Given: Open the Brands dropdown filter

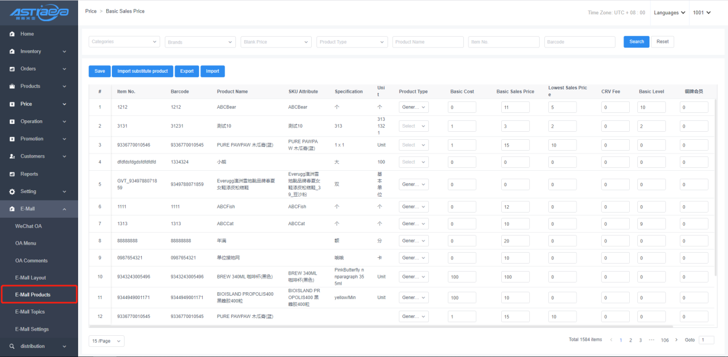Looking at the screenshot, I should [200, 42].
